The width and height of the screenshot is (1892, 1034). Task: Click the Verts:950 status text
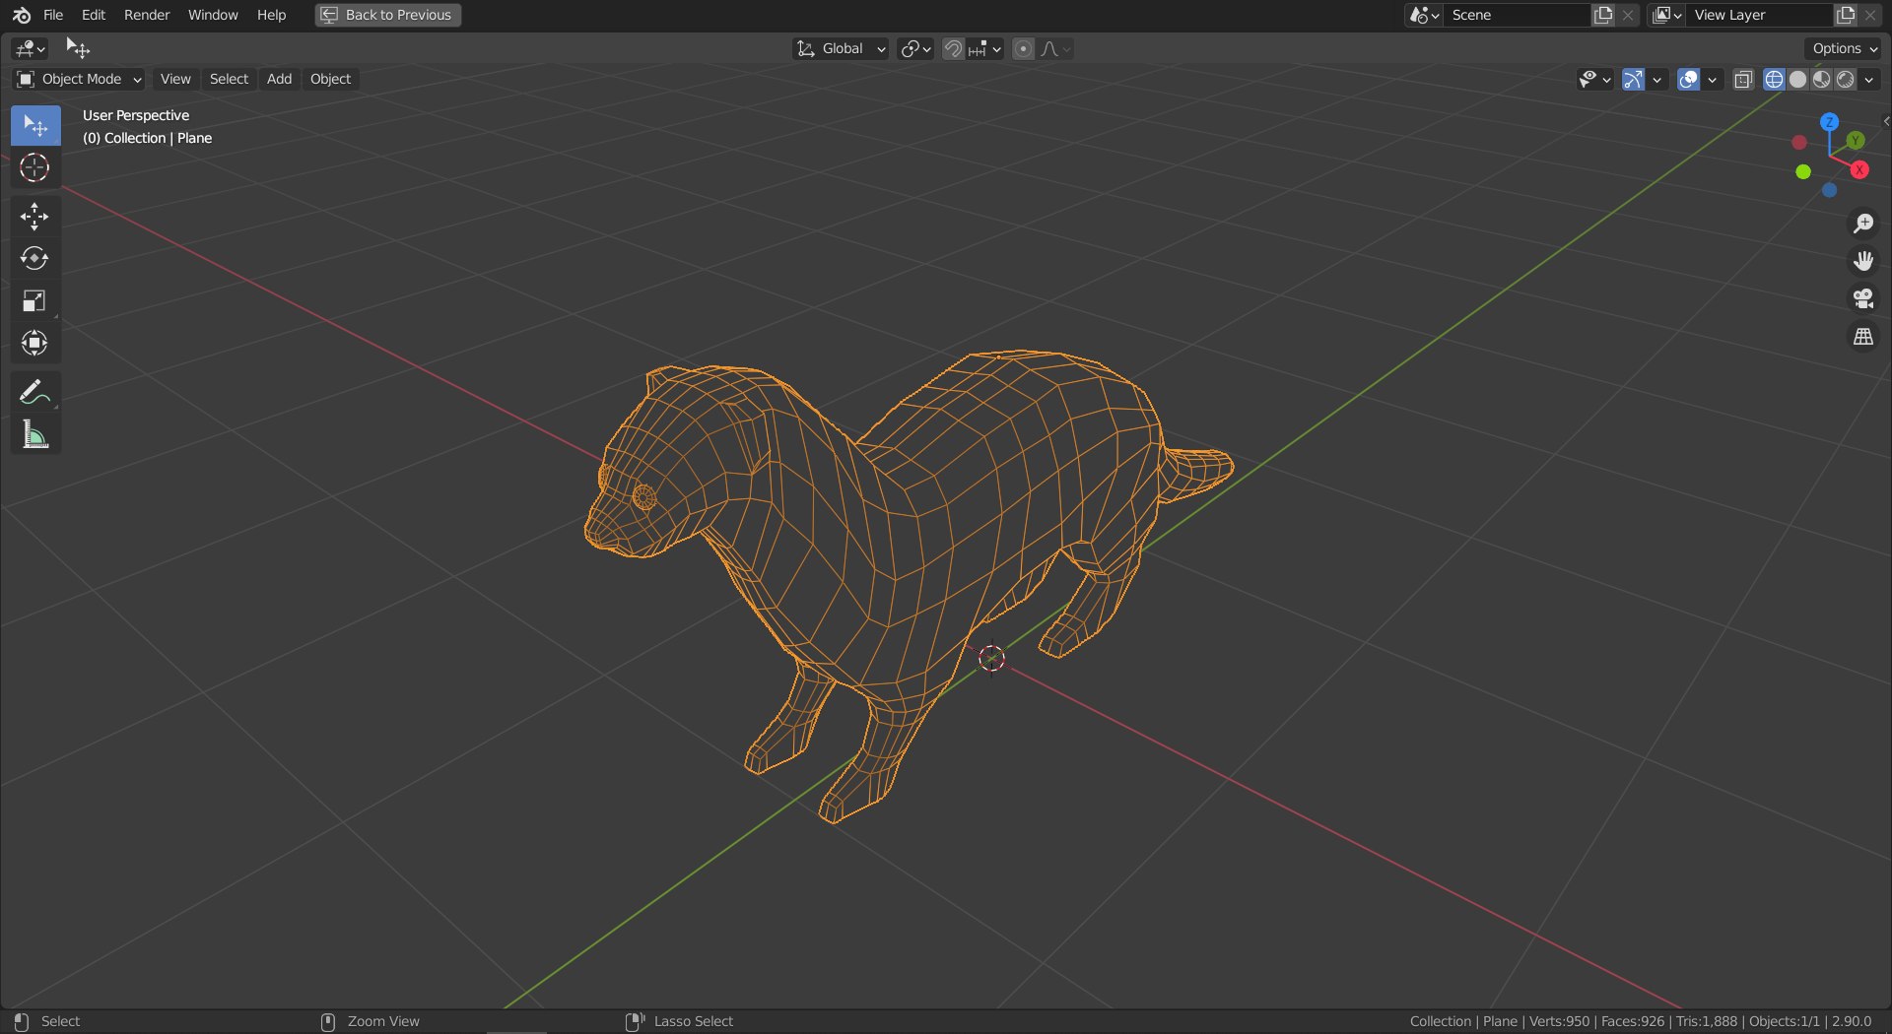[1559, 1021]
